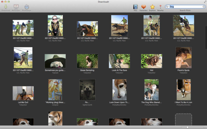Viewport: 207px width, 129px height.
Task: Open the Photopage toolbar icon
Action: (x=27, y=7)
